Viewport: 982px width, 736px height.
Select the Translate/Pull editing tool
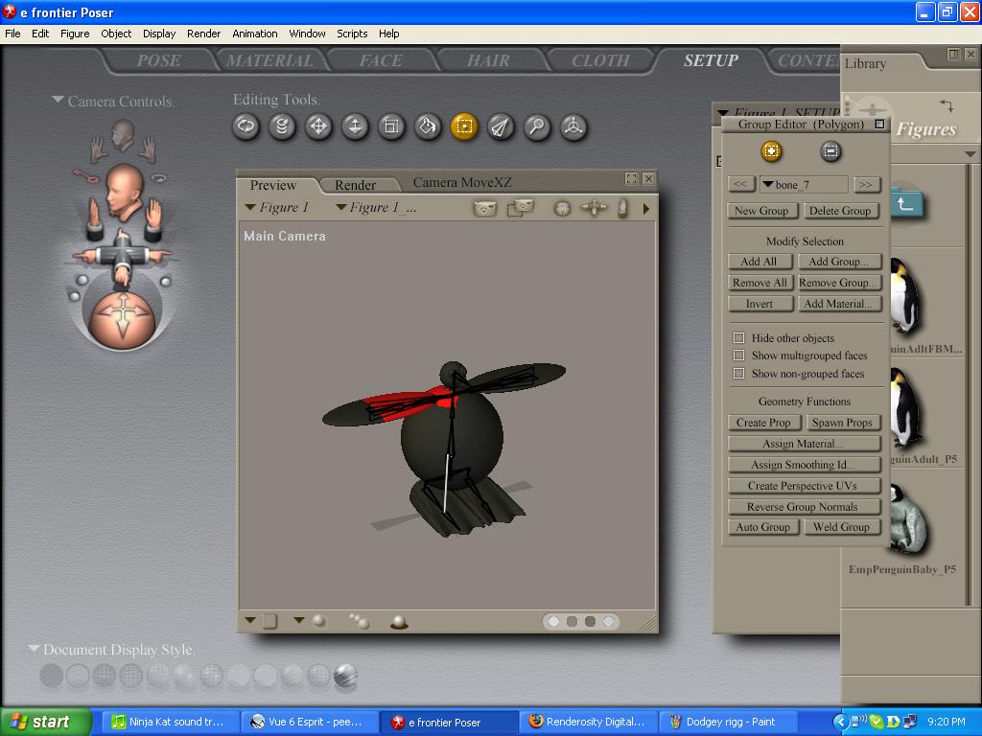[318, 127]
